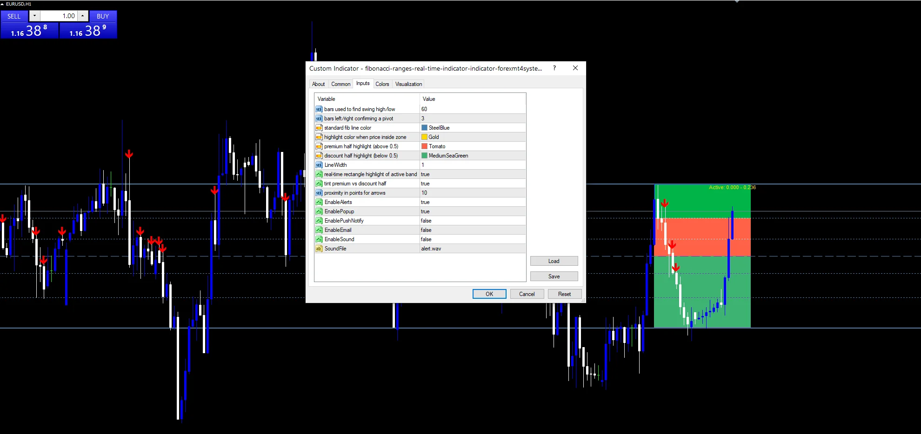Click icon beside 'discount half highlight (below 0.5)'
This screenshot has height=434, width=921.
[x=319, y=156]
